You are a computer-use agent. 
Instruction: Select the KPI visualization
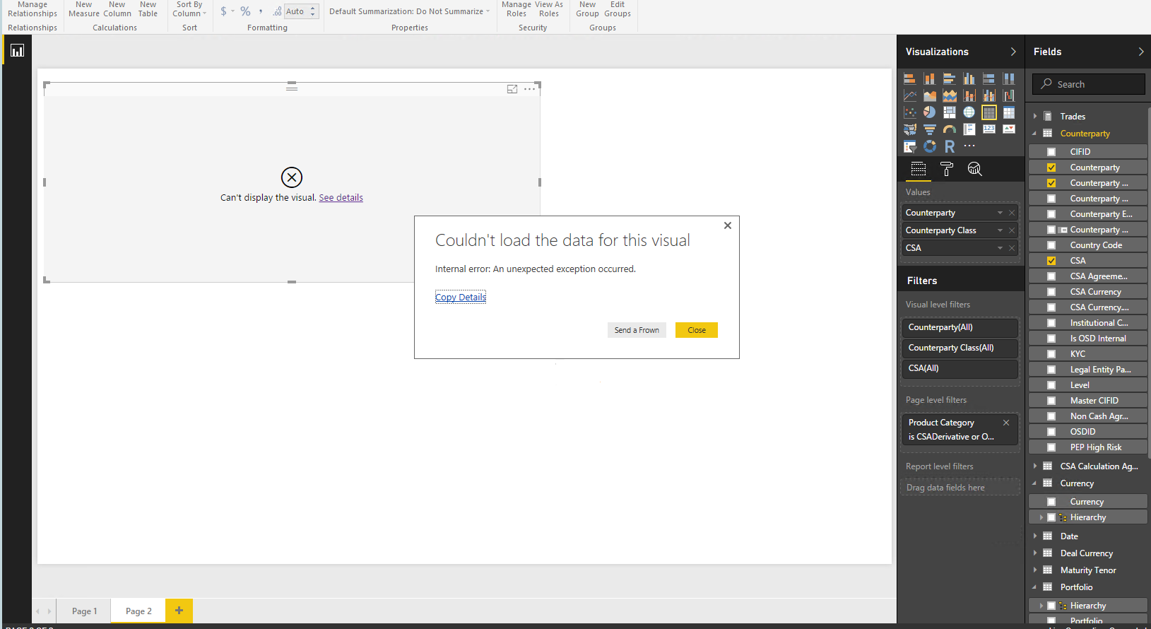click(1009, 129)
